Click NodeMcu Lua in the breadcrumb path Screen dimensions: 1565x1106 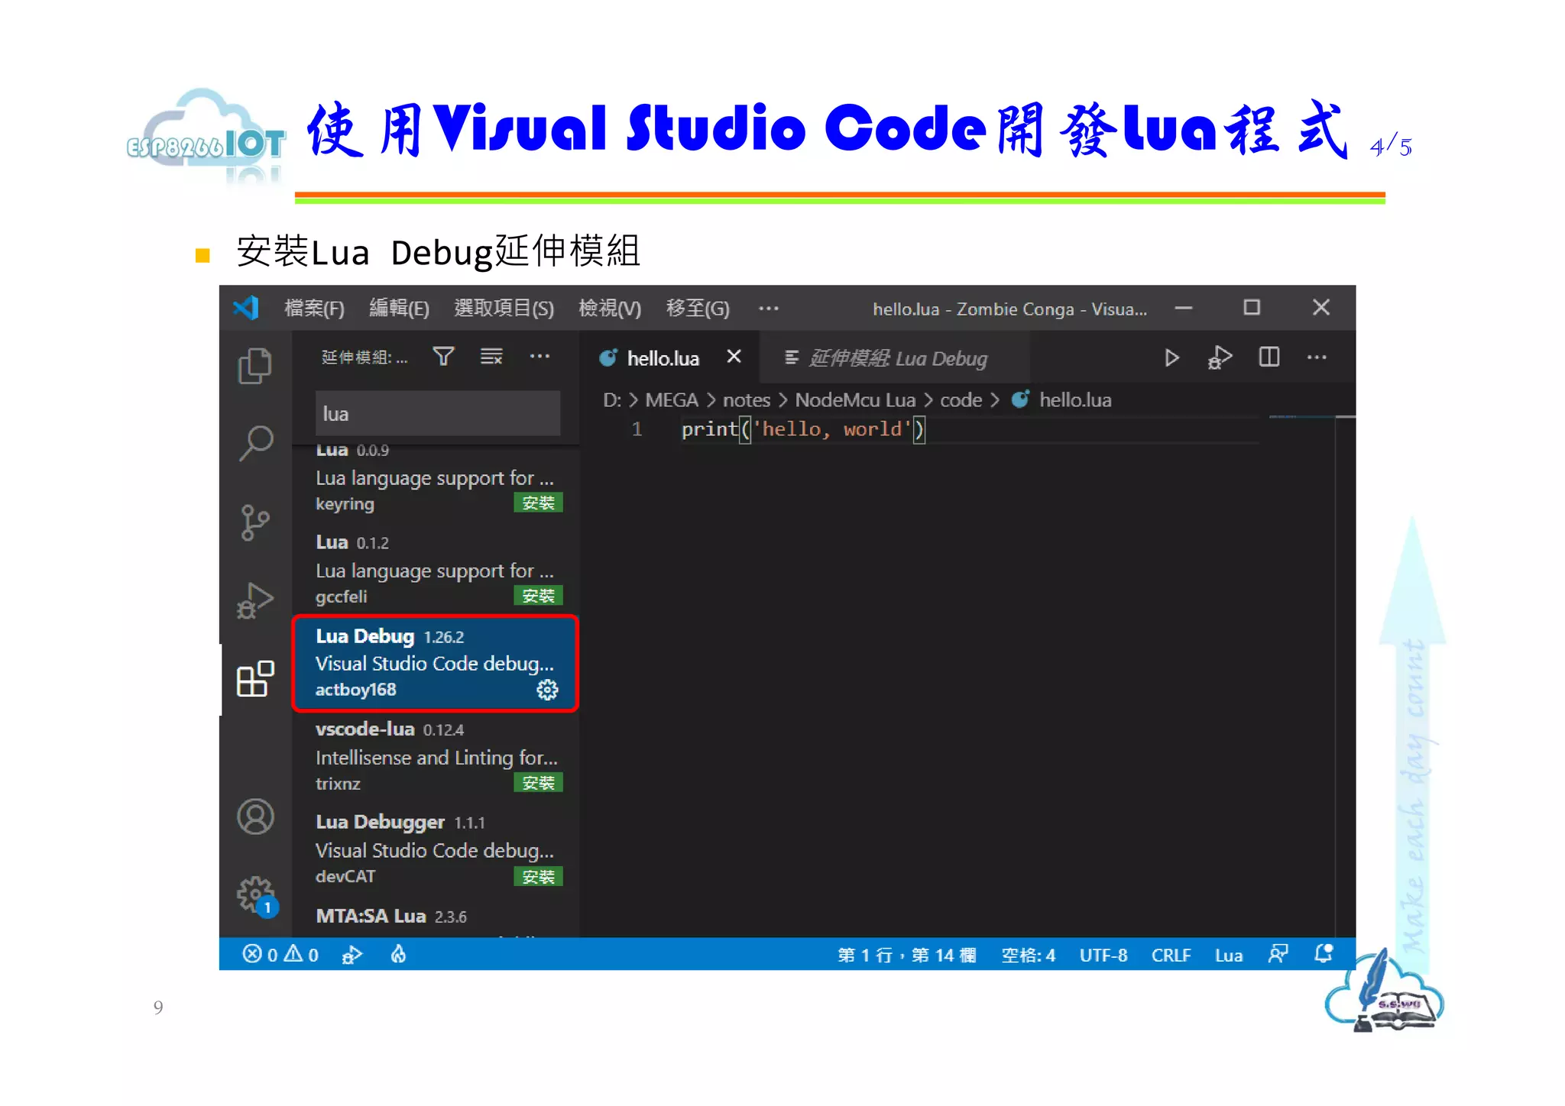855,400
